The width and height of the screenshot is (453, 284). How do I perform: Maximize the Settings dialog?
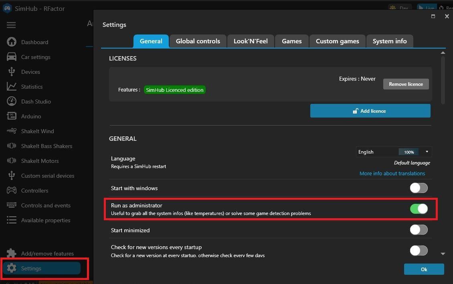(433, 16)
